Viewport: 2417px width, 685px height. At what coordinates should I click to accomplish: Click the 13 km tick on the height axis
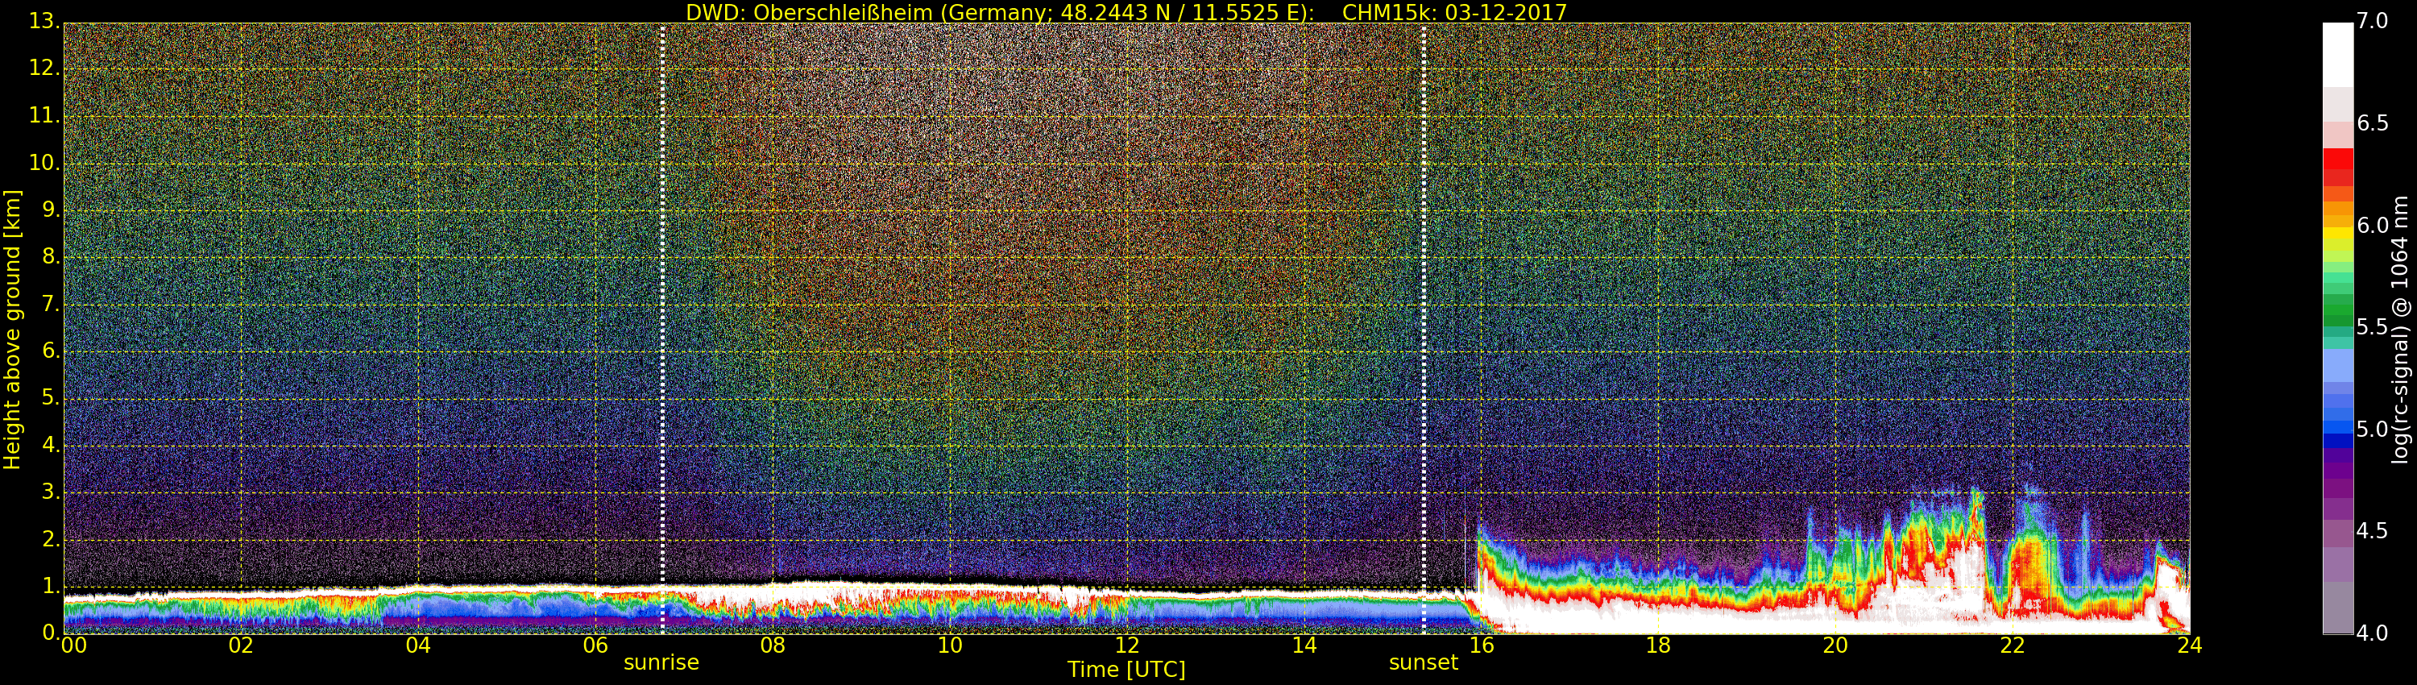(x=42, y=21)
